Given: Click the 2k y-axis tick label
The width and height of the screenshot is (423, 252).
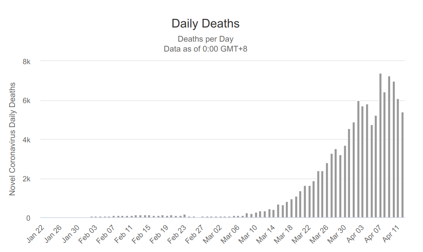Looking at the screenshot, I should point(30,179).
